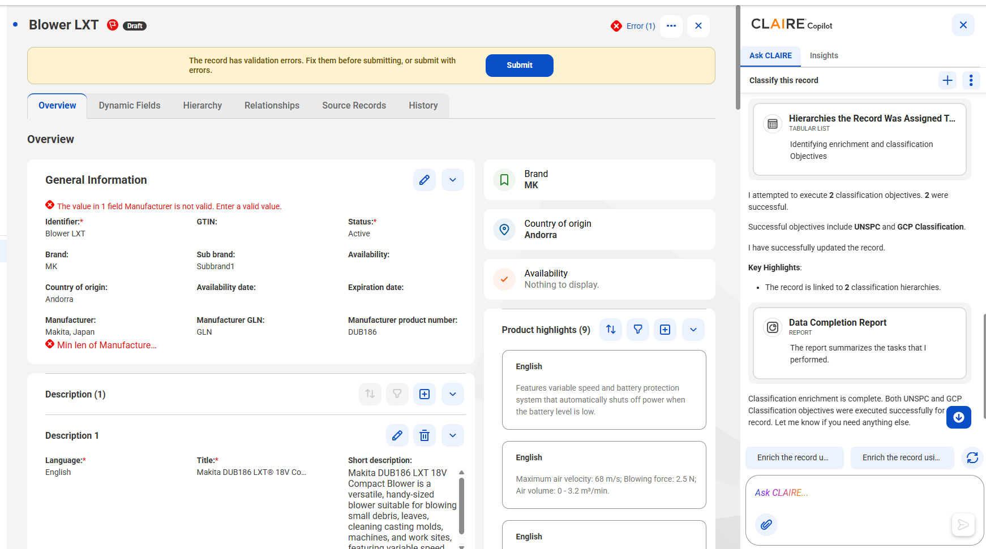Click the Submit button
Viewport: 986px width, 549px height.
(x=520, y=65)
